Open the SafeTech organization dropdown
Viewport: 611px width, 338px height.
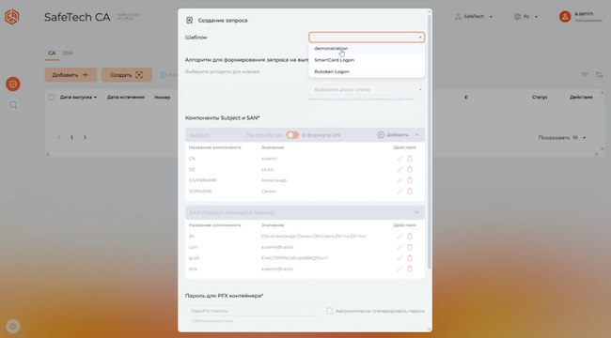point(474,16)
